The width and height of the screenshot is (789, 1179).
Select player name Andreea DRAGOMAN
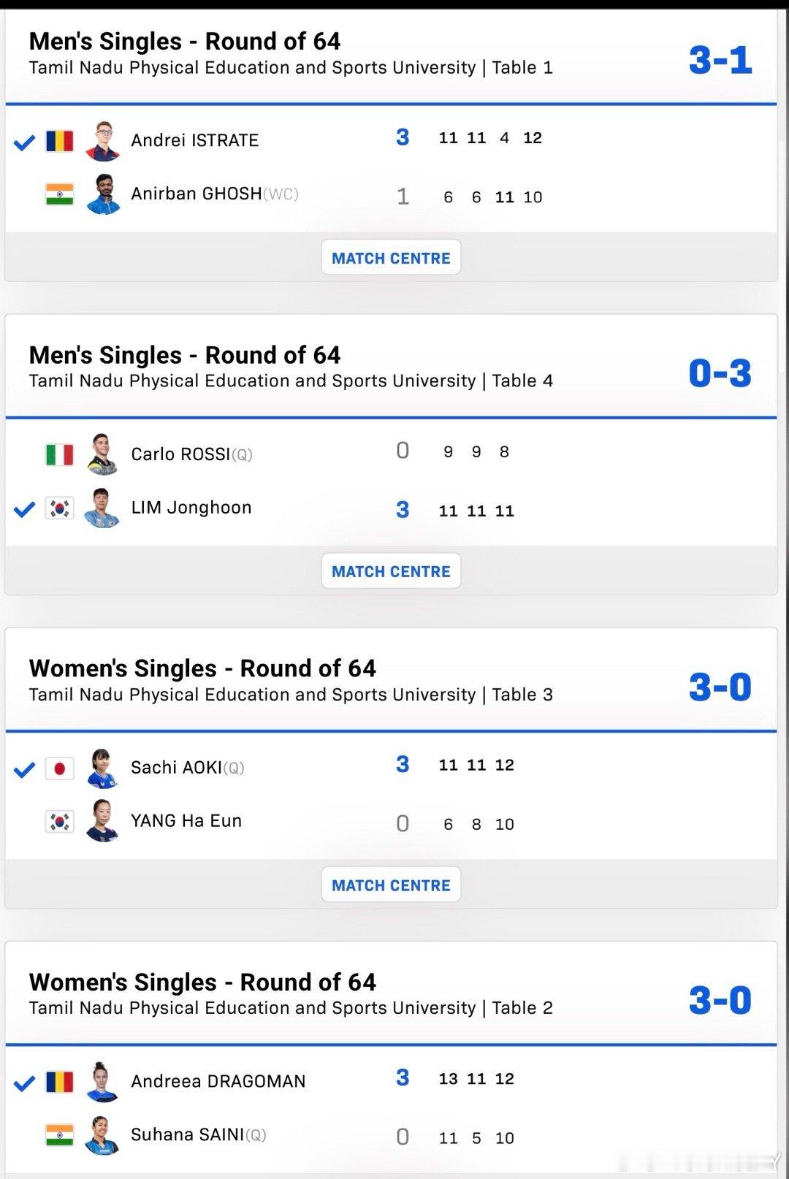[x=218, y=1081]
